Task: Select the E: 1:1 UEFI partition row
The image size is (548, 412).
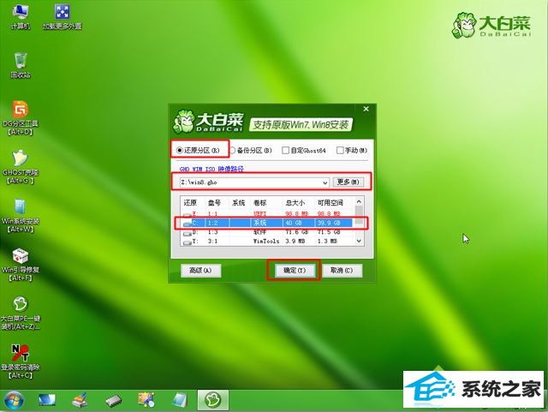Action: pyautogui.click(x=267, y=213)
